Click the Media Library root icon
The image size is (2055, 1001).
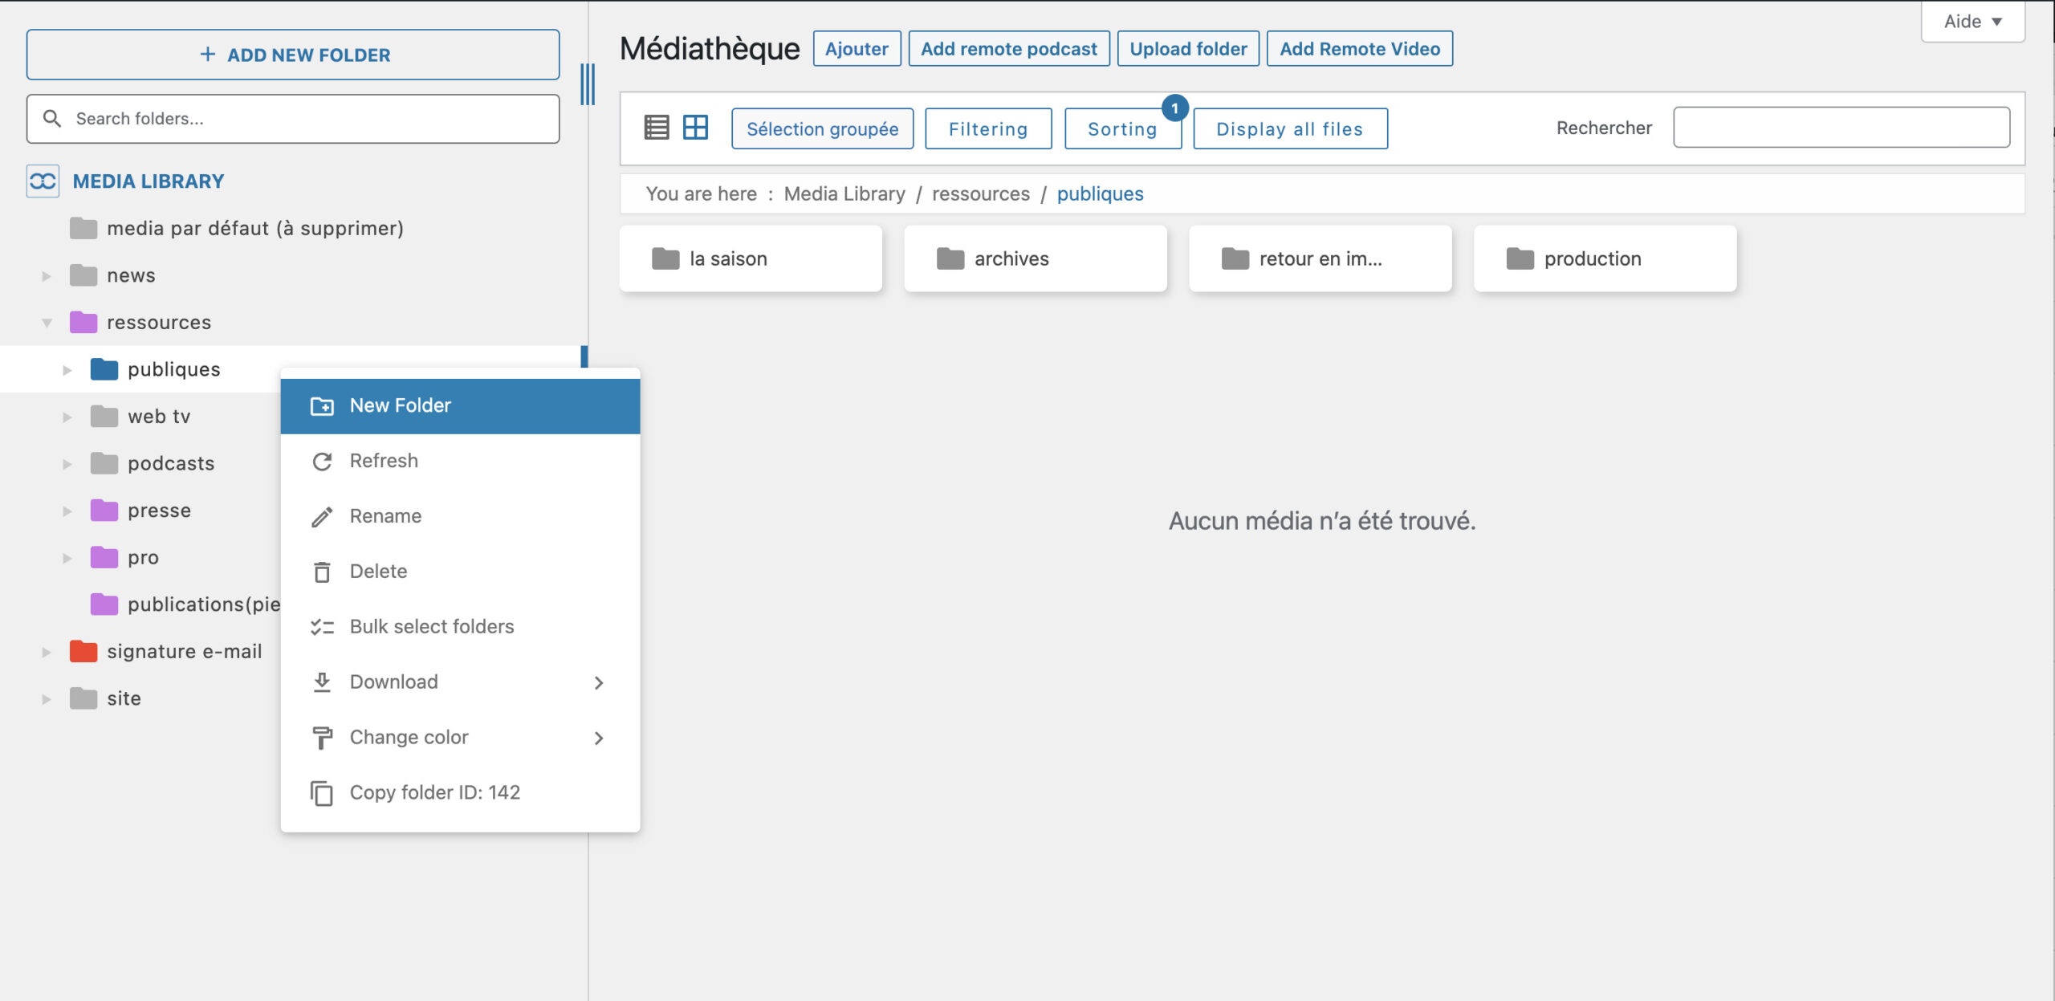[43, 181]
